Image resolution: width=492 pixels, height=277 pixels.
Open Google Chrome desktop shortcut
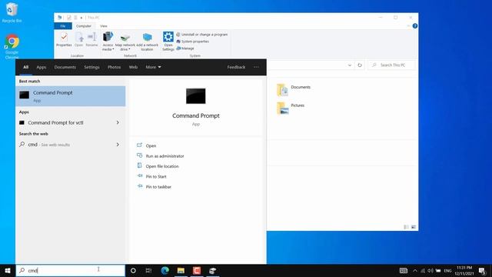[x=12, y=46]
